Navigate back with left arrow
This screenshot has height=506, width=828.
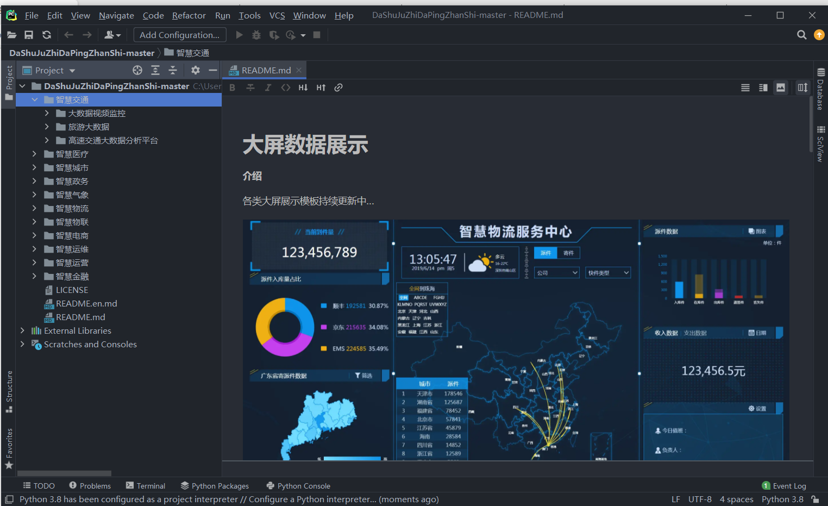pos(68,35)
